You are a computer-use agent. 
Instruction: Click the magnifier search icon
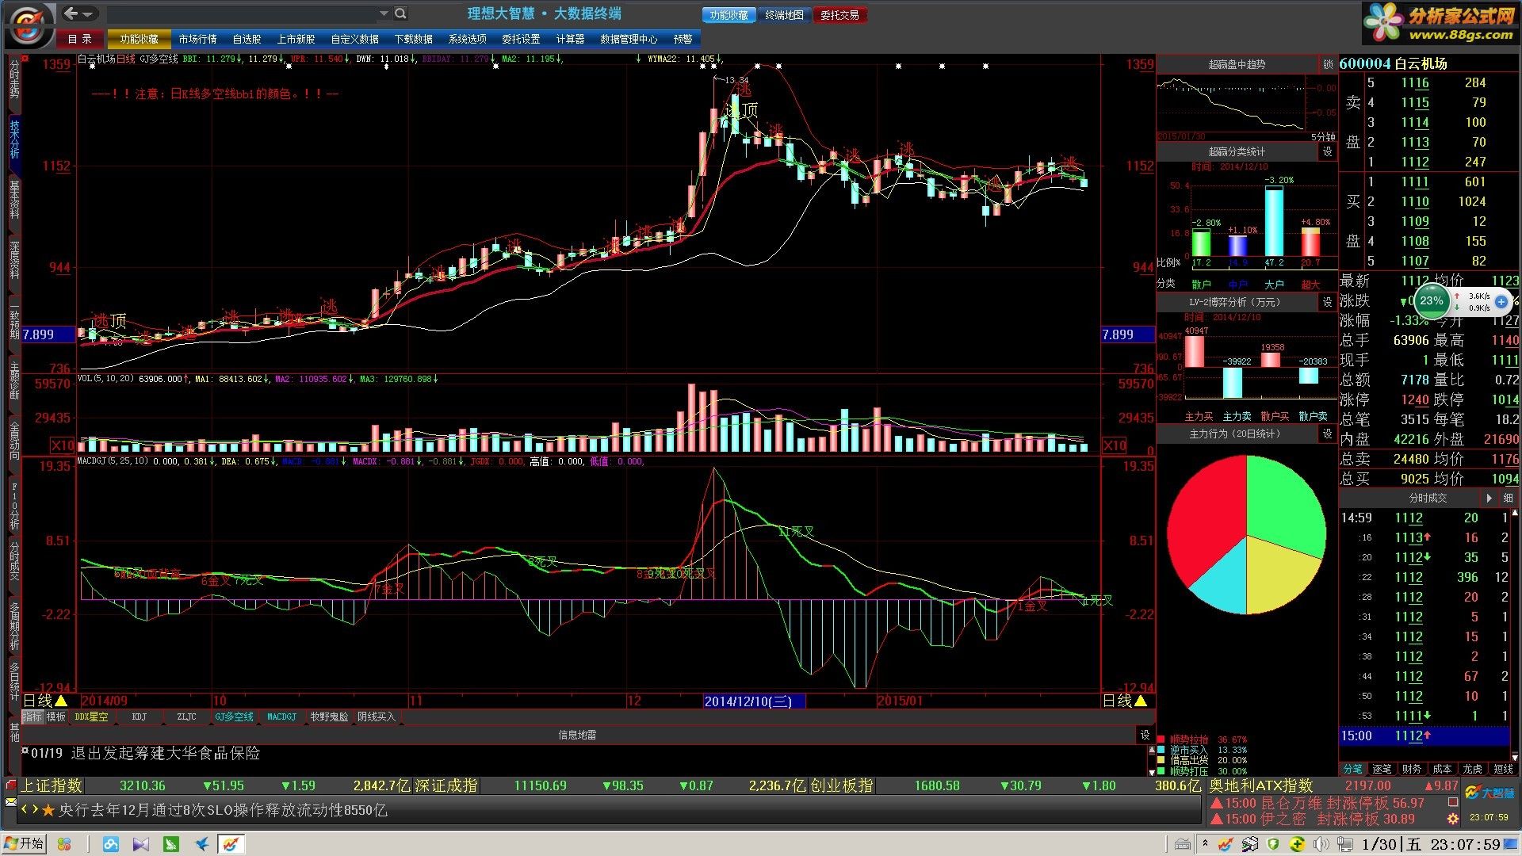(x=400, y=13)
